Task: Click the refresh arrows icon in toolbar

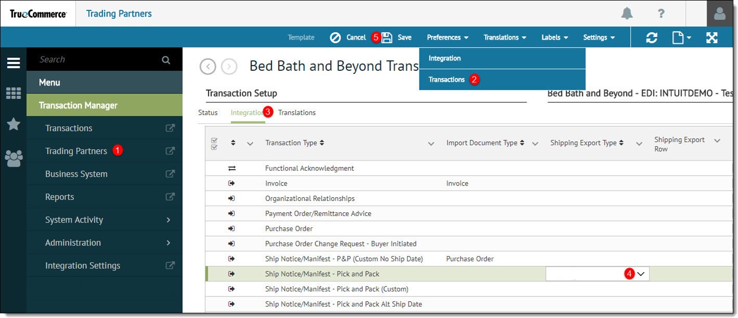Action: [x=652, y=37]
